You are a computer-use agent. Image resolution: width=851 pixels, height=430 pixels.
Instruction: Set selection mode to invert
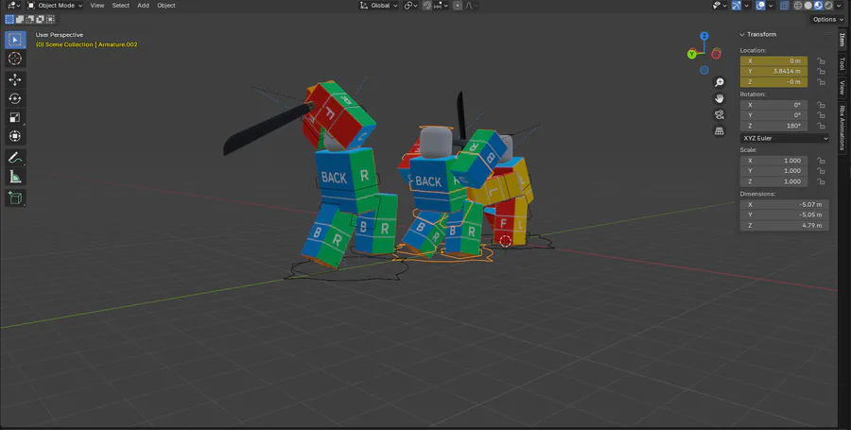tap(40, 19)
